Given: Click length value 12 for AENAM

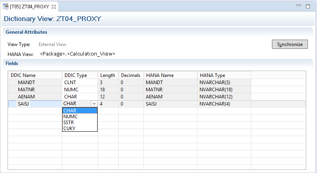Looking at the screenshot, I should tap(108, 97).
